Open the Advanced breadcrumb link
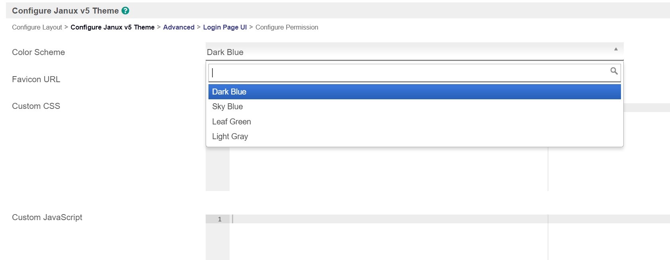The image size is (670, 260). (x=179, y=27)
